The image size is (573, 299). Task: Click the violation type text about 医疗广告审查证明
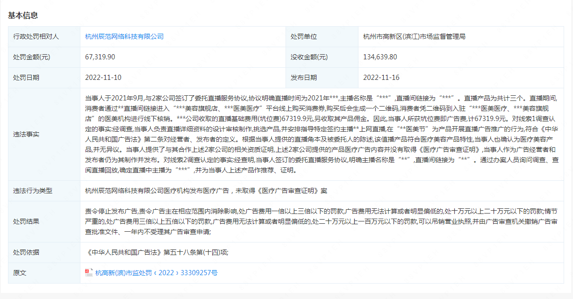[206, 191]
